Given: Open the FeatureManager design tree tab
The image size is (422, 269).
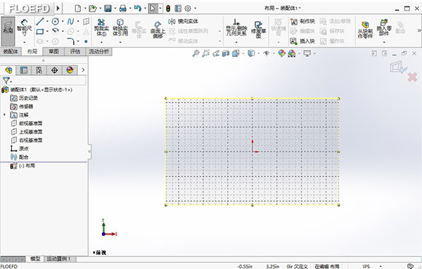Looking at the screenshot, I should pos(8,70).
